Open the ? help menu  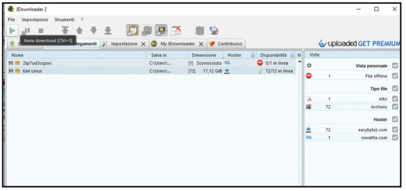82,20
